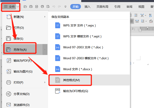Choose 保存(S) in the file menu

point(25,39)
